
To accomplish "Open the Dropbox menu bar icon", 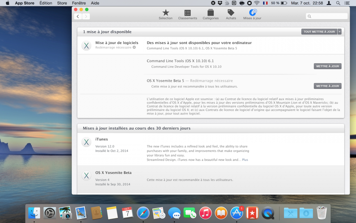I will pyautogui.click(x=220, y=3).
